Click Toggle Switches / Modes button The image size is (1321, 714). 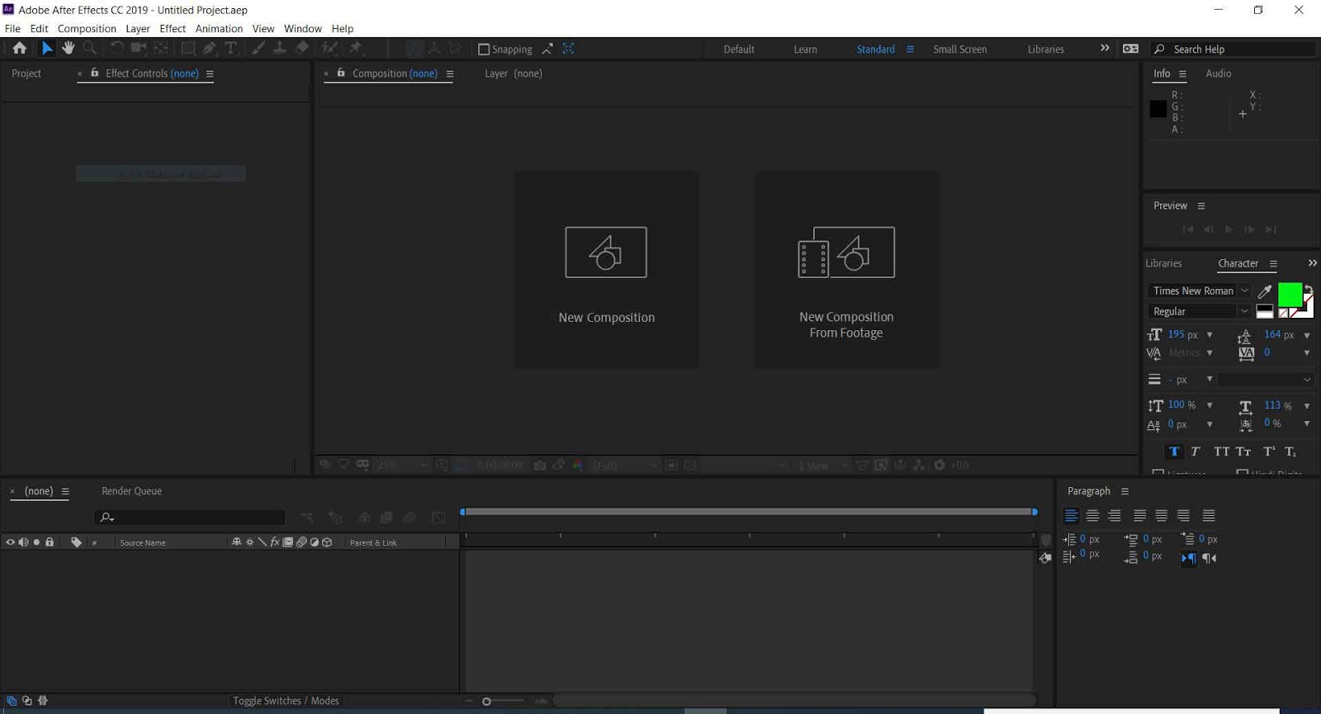pos(286,701)
